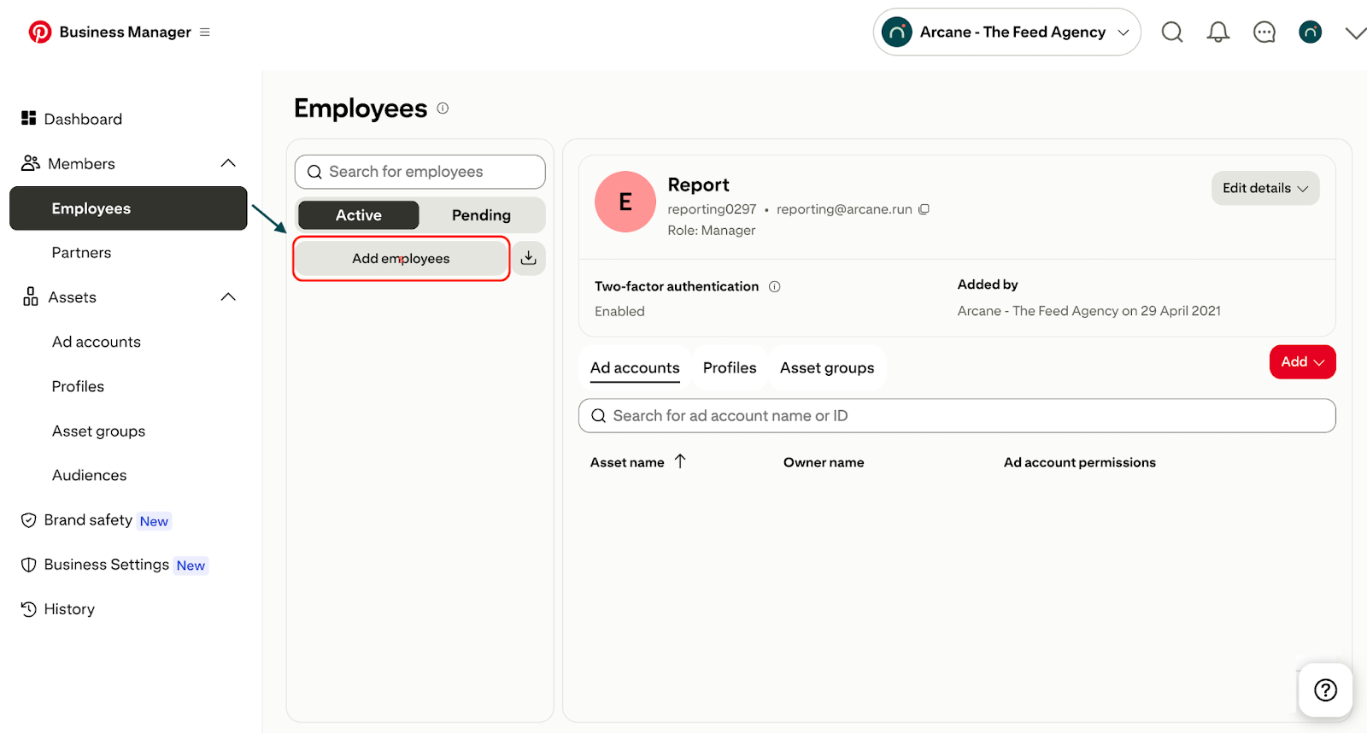Click the Pinterest logo icon
This screenshot has width=1367, height=733.
(39, 32)
